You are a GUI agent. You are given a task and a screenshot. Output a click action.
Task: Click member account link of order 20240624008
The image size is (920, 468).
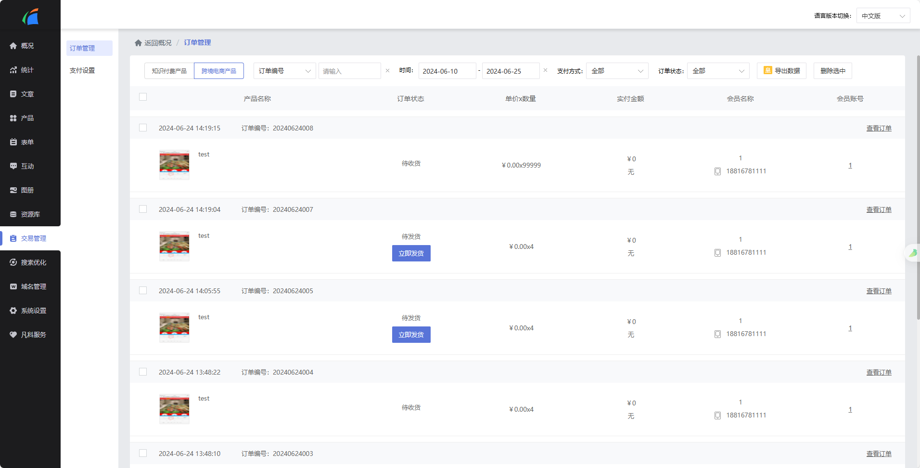(850, 165)
